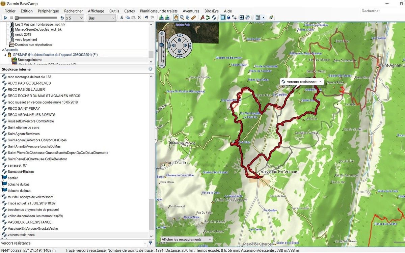Select the Hand pan tool
405x253 pixels.
[176, 18]
